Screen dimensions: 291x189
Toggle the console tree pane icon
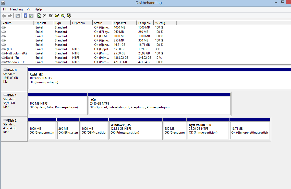tap(18, 16)
